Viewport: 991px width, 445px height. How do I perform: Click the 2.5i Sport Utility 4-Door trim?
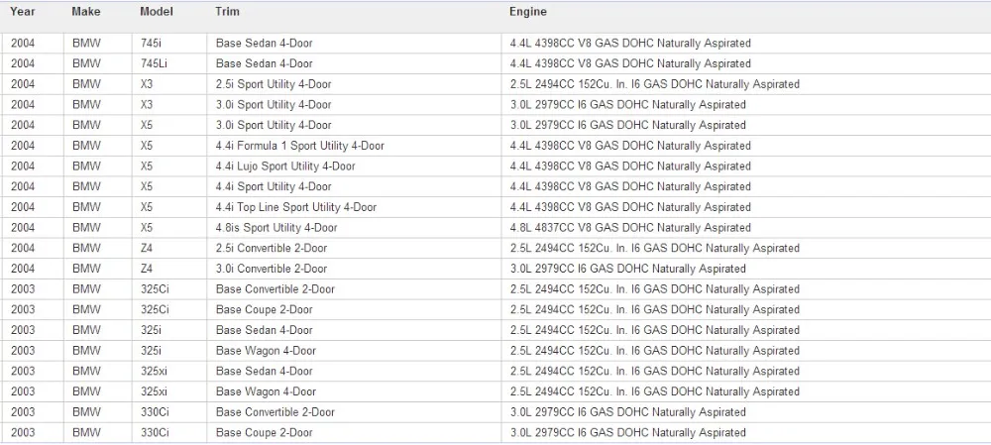coord(274,84)
